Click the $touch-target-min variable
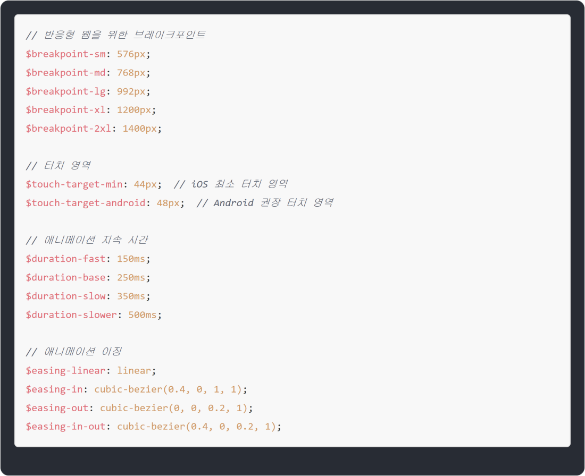The height and width of the screenshot is (476, 585). pos(74,184)
